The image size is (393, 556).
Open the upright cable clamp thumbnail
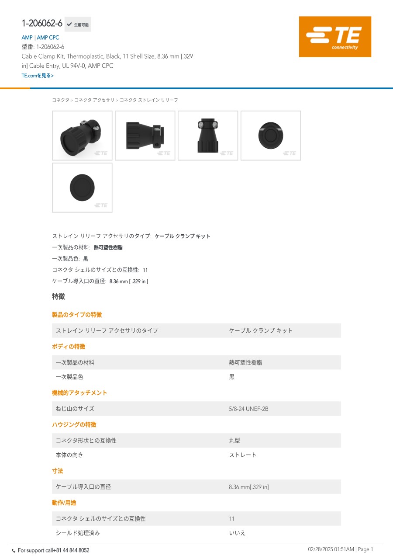click(208, 136)
